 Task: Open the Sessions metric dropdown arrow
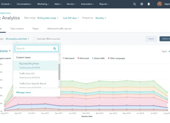pyautogui.click(x=10, y=51)
